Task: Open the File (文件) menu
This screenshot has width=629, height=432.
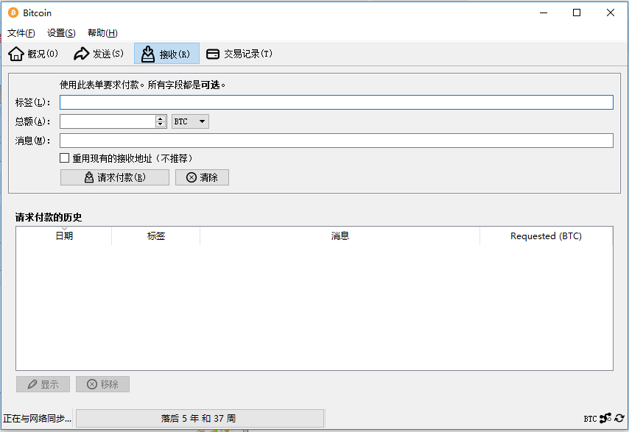Action: click(21, 33)
